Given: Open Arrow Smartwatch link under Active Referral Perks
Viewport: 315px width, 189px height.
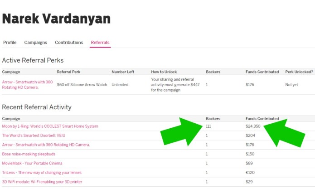Looking at the screenshot, I should [x=27, y=84].
